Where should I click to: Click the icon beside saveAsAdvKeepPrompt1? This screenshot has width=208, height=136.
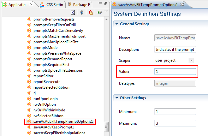29,127
